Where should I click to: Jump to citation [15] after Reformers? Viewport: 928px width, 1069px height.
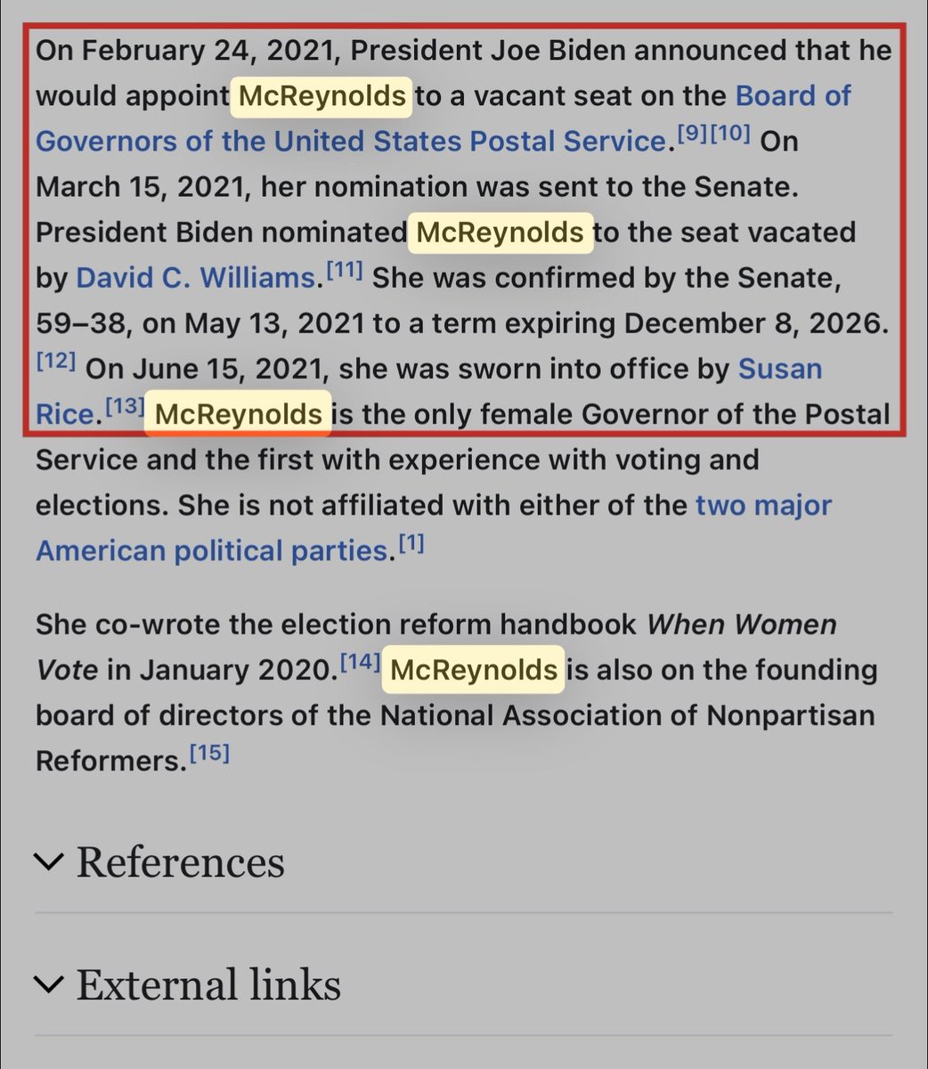coord(210,755)
